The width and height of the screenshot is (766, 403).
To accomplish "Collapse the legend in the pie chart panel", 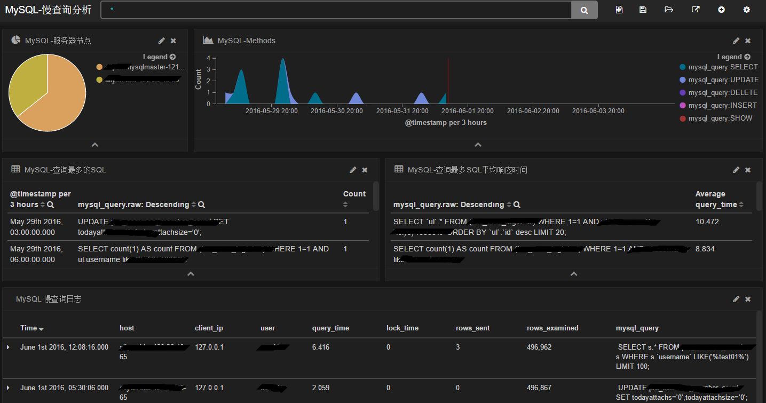I will click(x=159, y=57).
